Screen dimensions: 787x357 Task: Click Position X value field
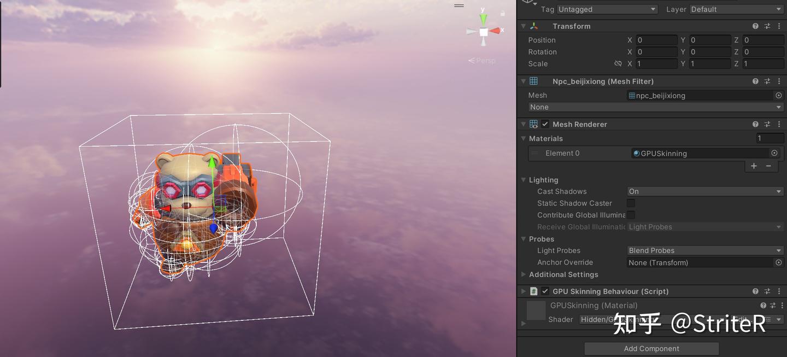pyautogui.click(x=656, y=40)
